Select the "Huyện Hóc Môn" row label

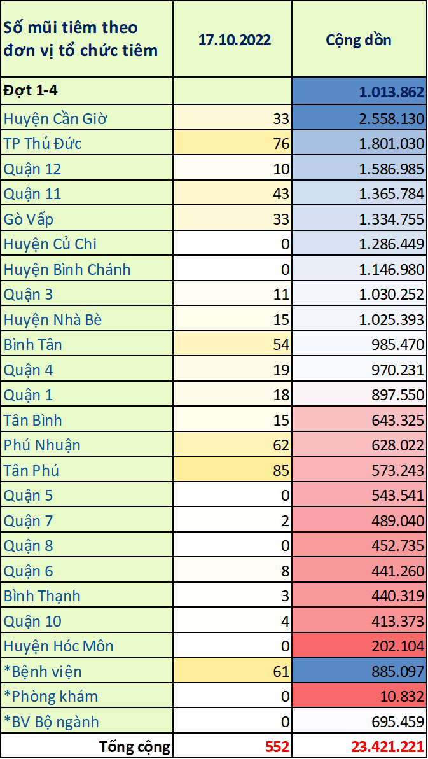pos(59,646)
